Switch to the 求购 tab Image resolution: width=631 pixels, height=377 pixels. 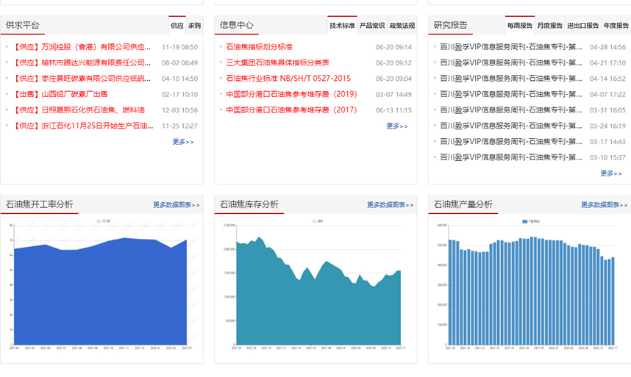(x=194, y=26)
